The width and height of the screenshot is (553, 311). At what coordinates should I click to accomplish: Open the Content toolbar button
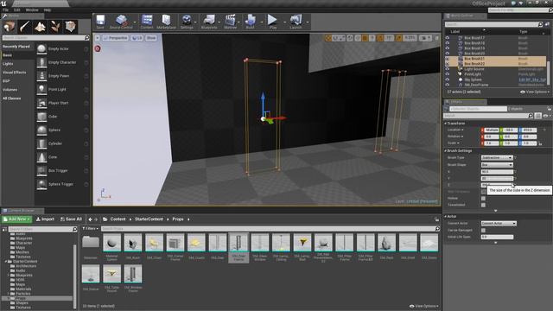[x=147, y=22]
